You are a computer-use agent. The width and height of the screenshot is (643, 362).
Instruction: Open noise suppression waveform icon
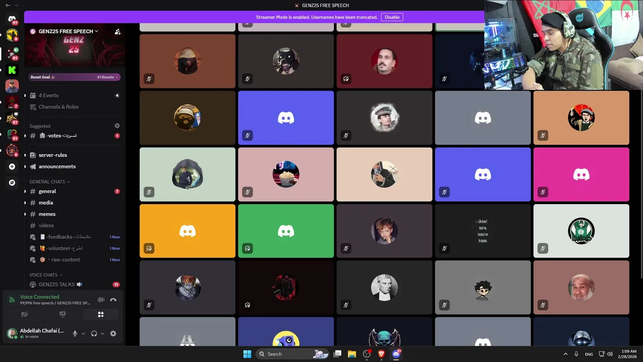click(101, 300)
